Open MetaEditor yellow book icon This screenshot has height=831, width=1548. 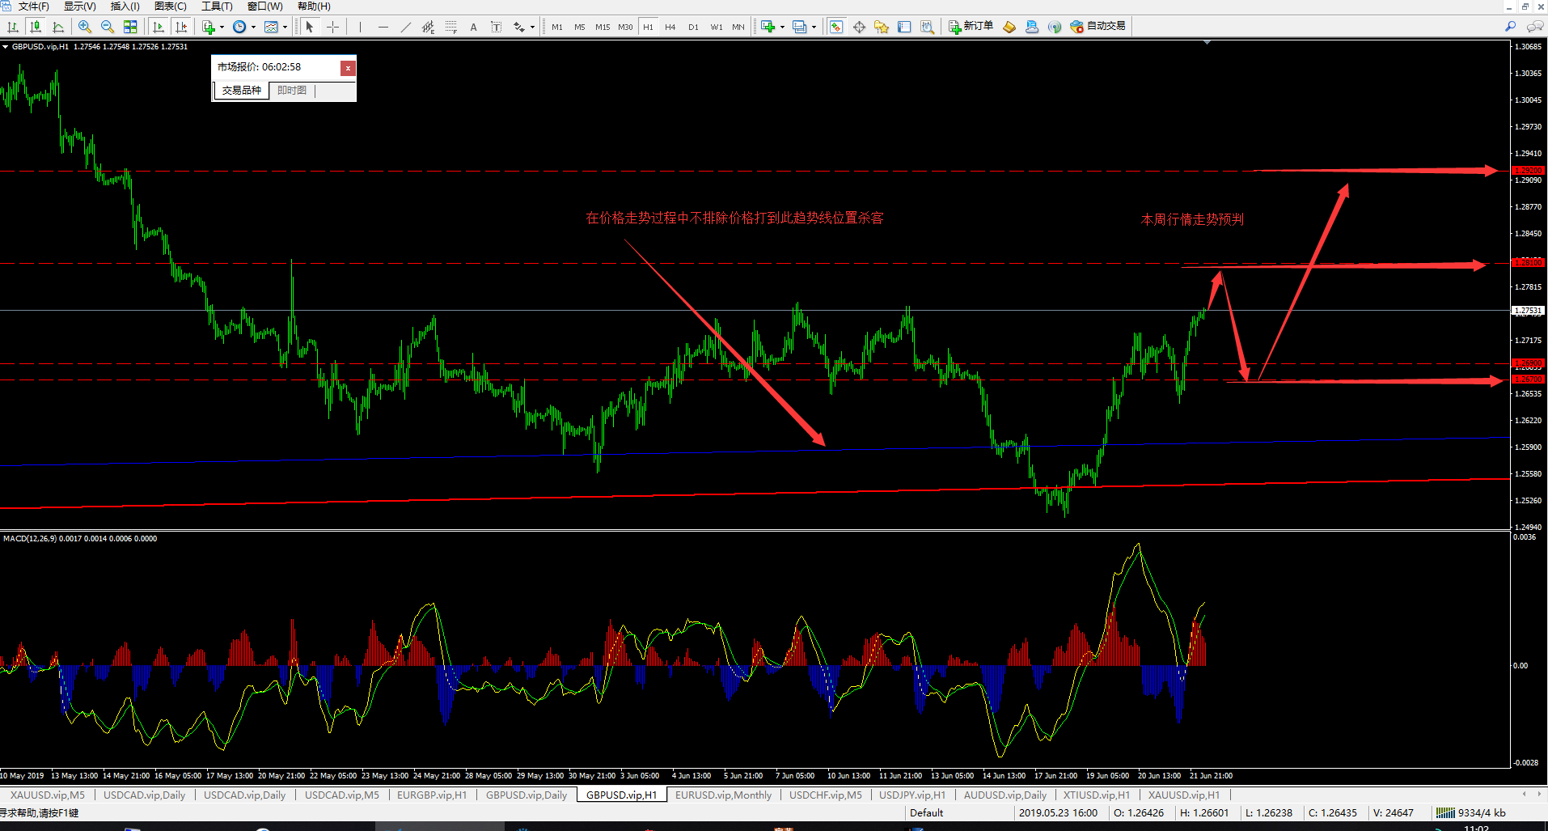pyautogui.click(x=1009, y=27)
